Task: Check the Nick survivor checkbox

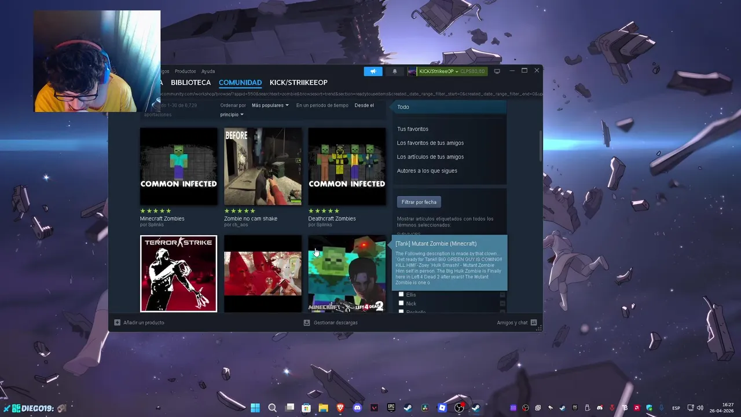Action: [401, 303]
